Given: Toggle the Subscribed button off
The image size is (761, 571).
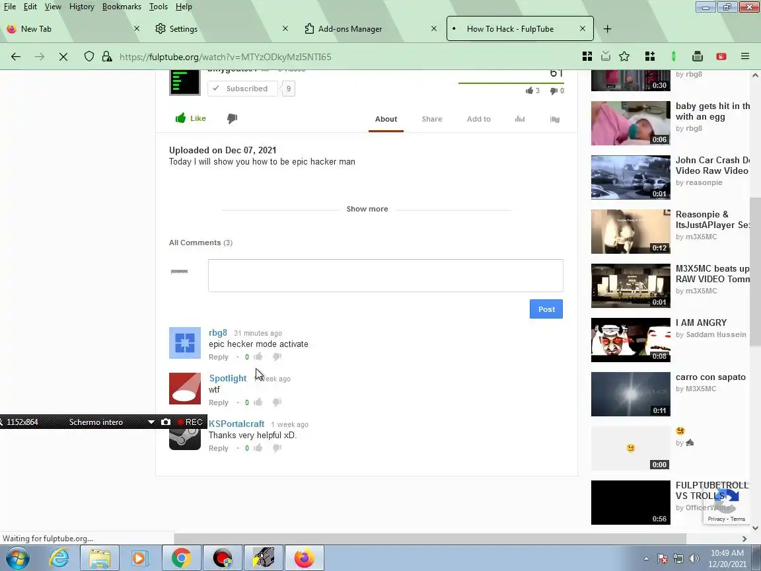Looking at the screenshot, I should click(242, 89).
